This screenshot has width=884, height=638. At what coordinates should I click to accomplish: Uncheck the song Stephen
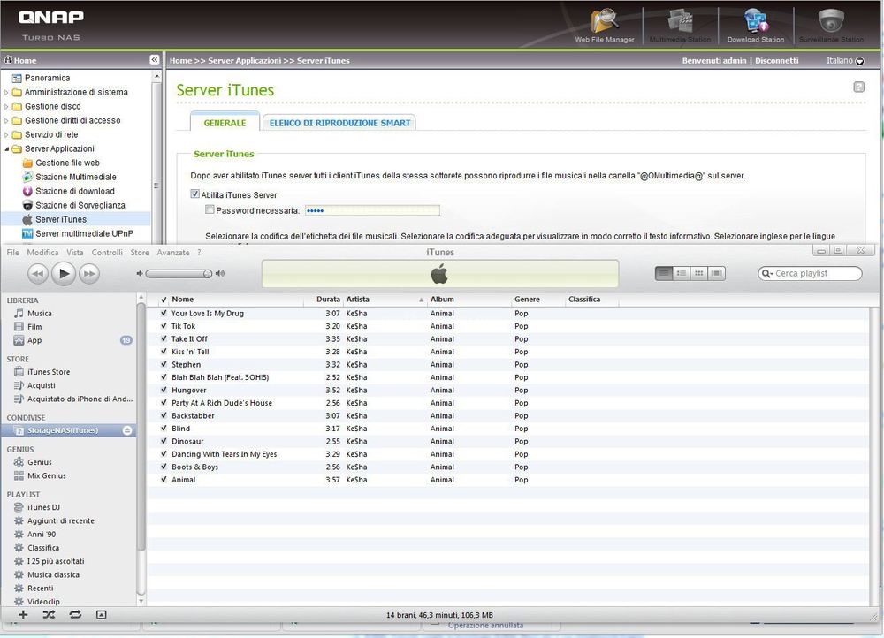coord(164,364)
